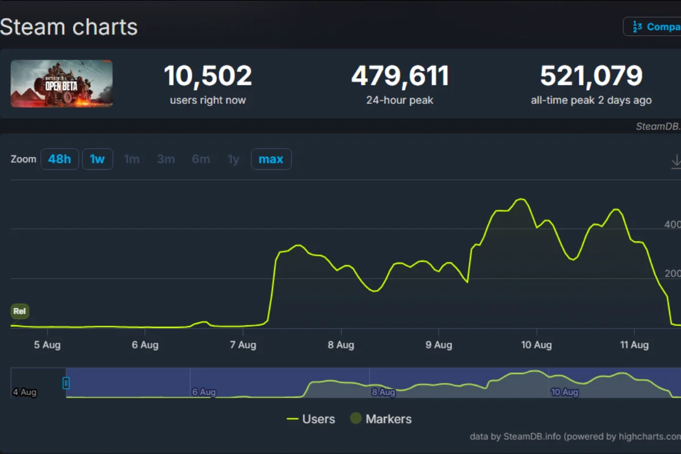
Task: Click the 4 Aug label in navigator
Action: pos(24,392)
